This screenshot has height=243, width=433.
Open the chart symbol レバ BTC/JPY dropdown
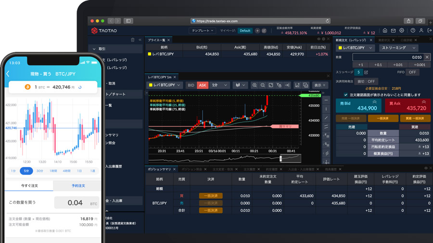(165, 85)
